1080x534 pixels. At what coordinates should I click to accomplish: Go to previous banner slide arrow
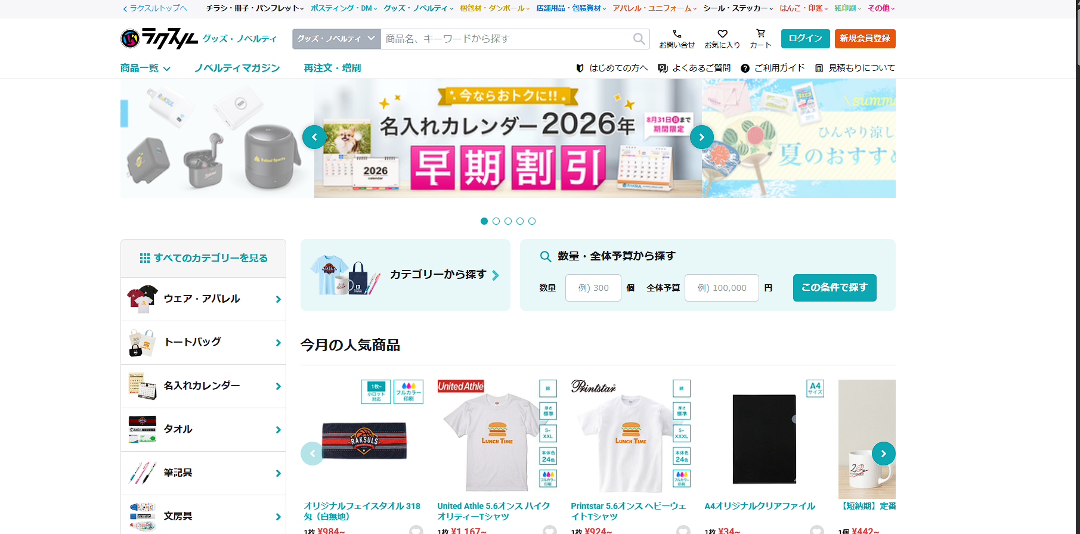click(x=314, y=137)
